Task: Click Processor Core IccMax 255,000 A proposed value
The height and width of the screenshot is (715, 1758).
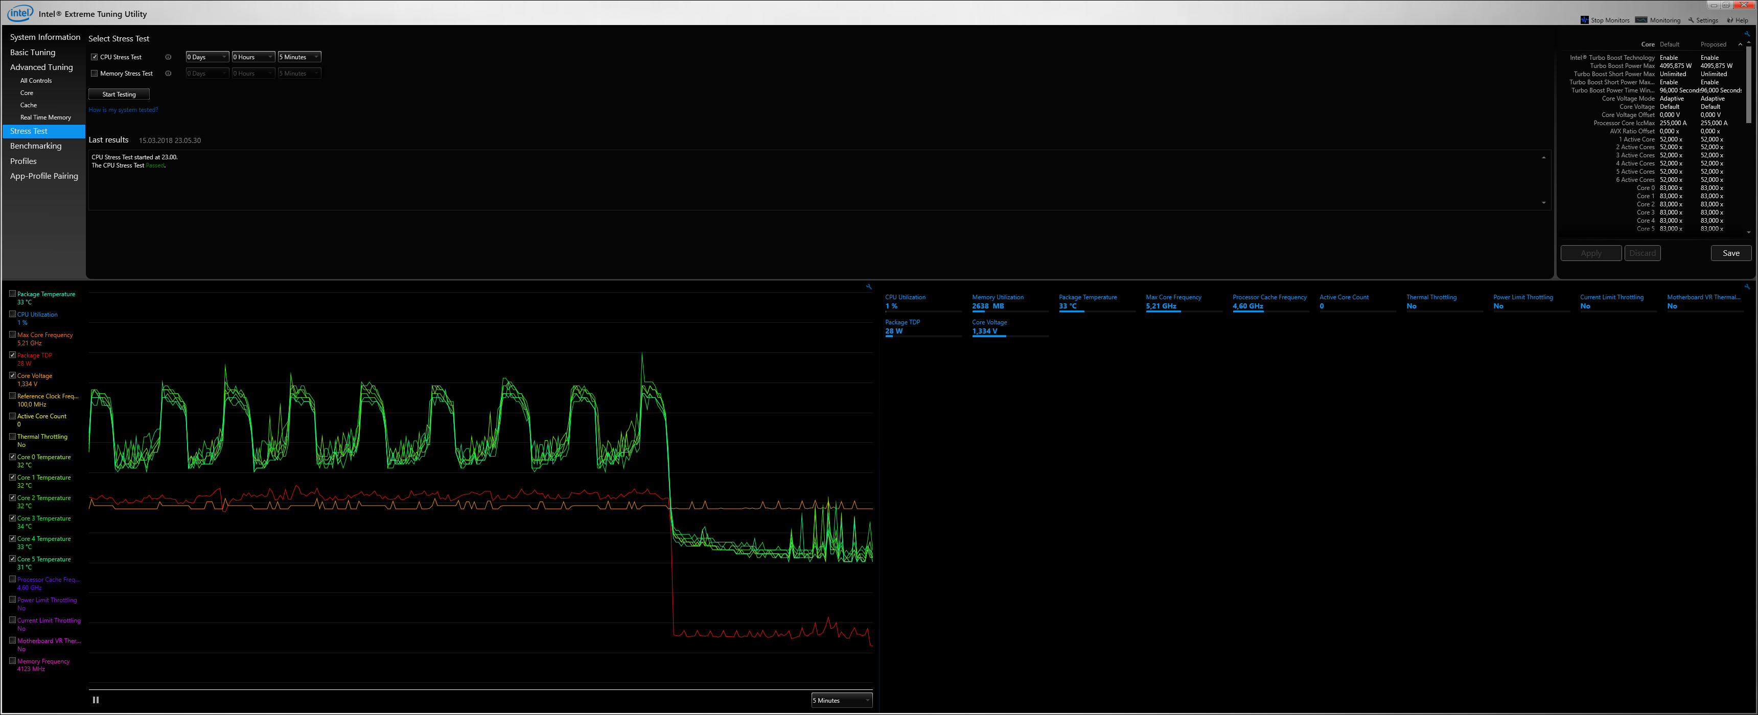Action: (x=1714, y=123)
